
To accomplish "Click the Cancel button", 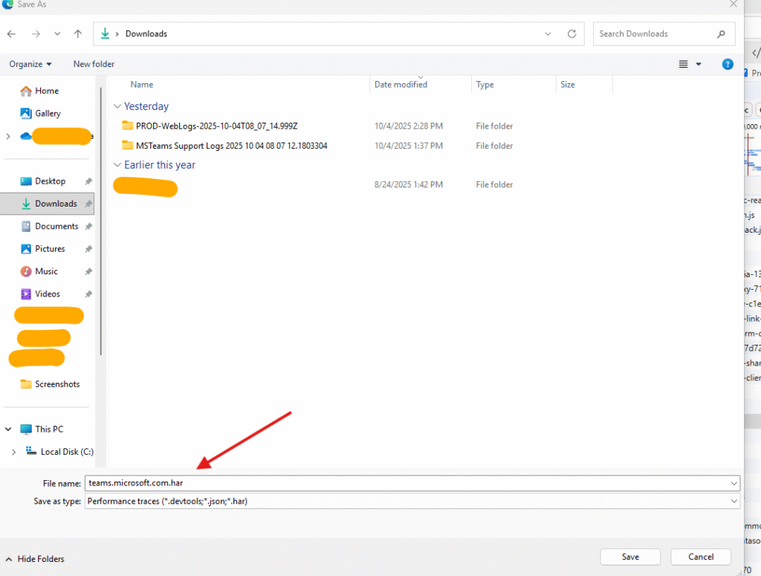I will click(700, 557).
